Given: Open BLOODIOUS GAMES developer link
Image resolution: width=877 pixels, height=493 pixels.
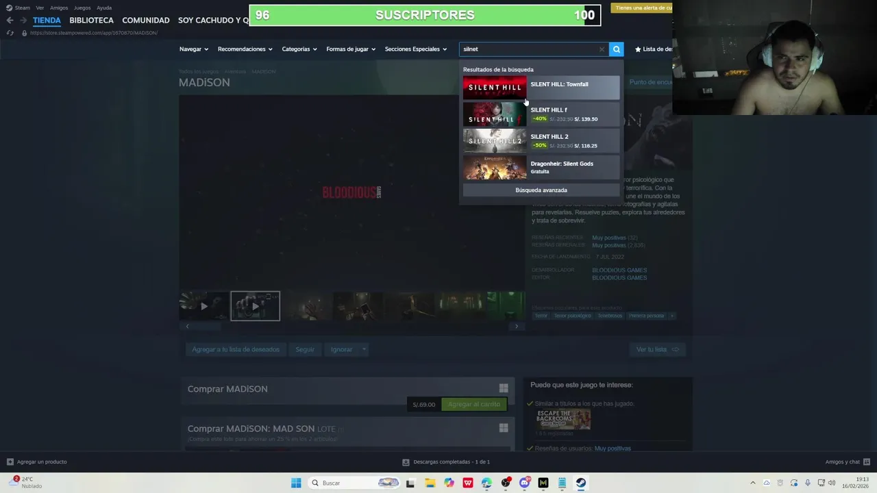Looking at the screenshot, I should pyautogui.click(x=619, y=270).
